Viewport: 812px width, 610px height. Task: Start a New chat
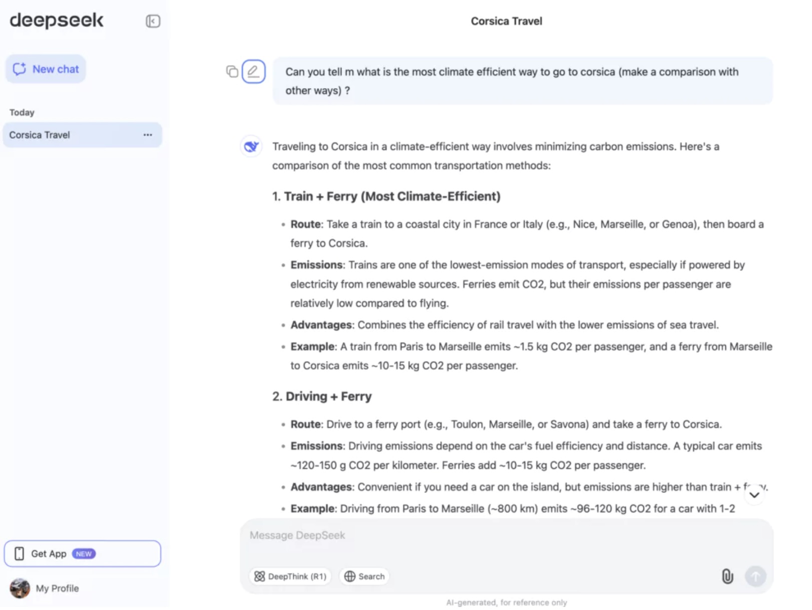click(46, 69)
